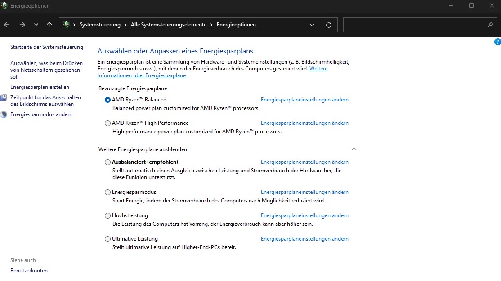Minimize the Energieoptionen window
The height and width of the screenshot is (281, 501).
tap(451, 5)
